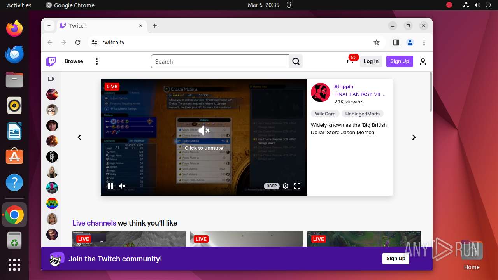Screen dimensions: 498x280
Task: Open Ubuntu Software in the dock
Action: pyautogui.click(x=14, y=157)
